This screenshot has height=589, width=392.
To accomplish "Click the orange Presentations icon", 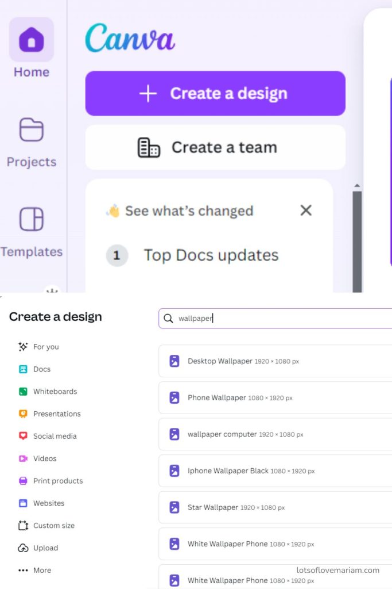I will (23, 414).
